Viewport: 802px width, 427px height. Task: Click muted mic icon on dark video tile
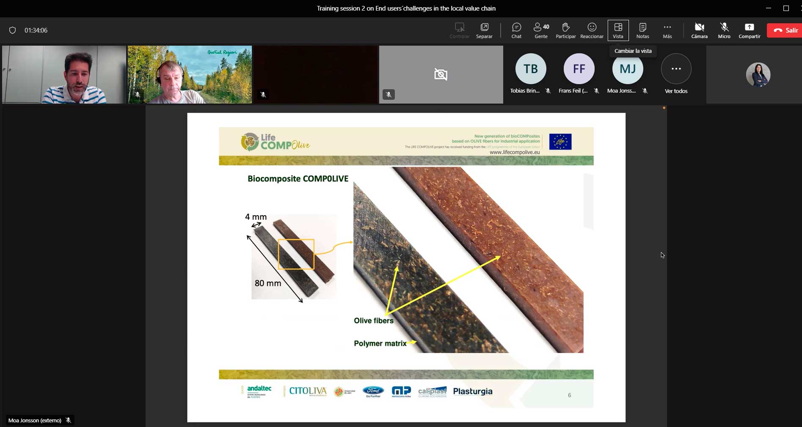click(263, 95)
